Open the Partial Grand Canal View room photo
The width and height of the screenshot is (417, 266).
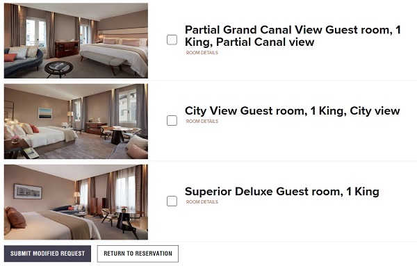pos(76,40)
